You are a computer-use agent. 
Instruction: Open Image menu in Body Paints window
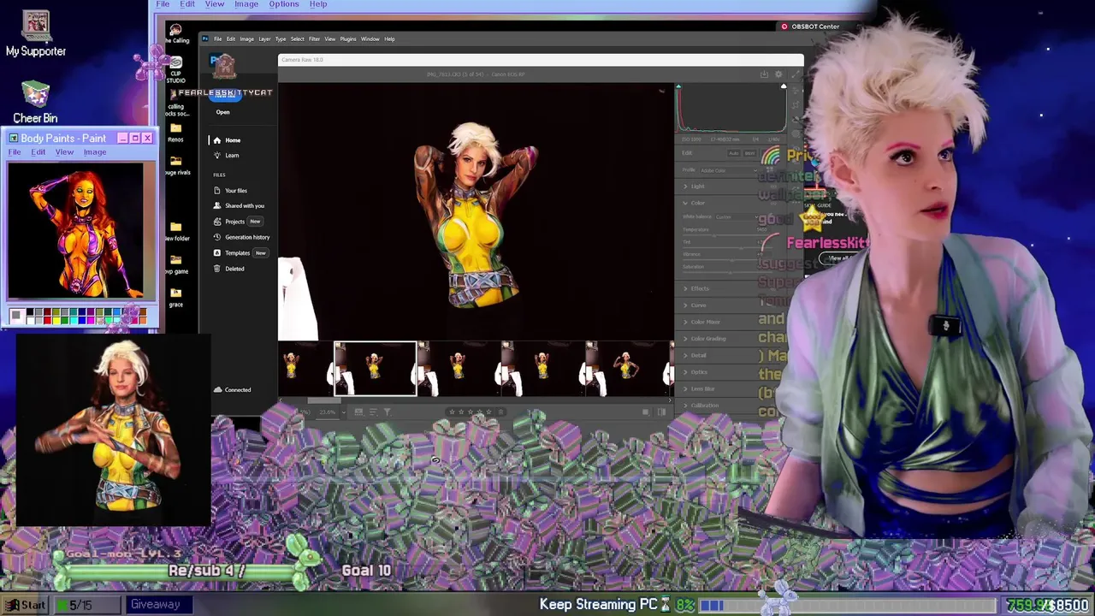pos(95,152)
